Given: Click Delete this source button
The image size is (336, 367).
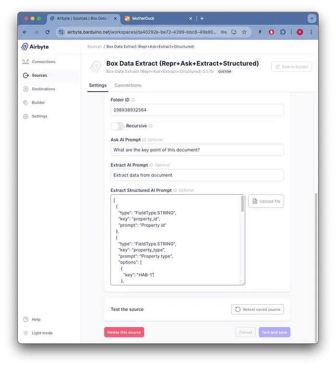Looking at the screenshot, I should point(124,332).
